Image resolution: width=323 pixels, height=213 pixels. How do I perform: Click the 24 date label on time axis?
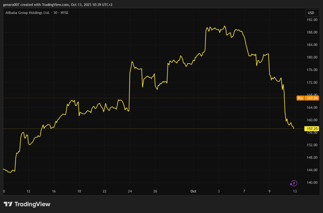[x=130, y=191]
